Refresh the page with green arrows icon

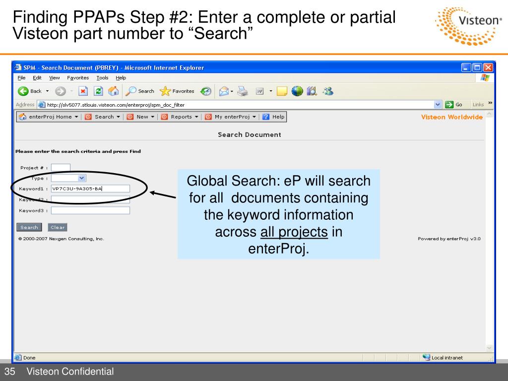(x=98, y=91)
